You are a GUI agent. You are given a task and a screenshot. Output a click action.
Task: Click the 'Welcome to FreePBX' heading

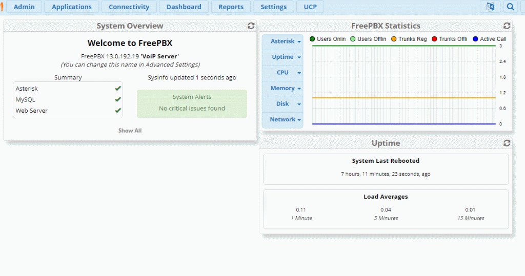(x=130, y=43)
